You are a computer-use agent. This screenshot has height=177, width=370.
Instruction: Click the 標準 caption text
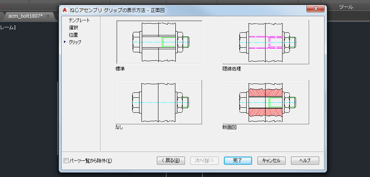click(x=120, y=69)
